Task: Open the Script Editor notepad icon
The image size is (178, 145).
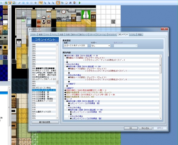Action: 66,3
